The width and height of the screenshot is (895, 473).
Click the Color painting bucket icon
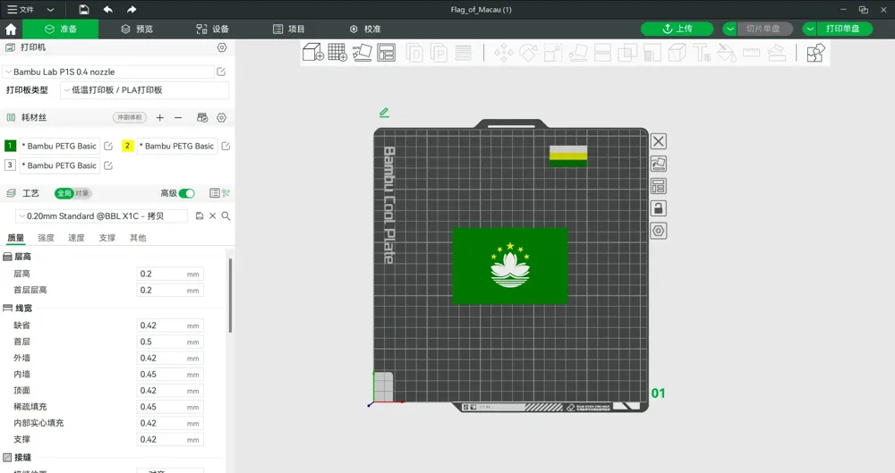[x=726, y=53]
